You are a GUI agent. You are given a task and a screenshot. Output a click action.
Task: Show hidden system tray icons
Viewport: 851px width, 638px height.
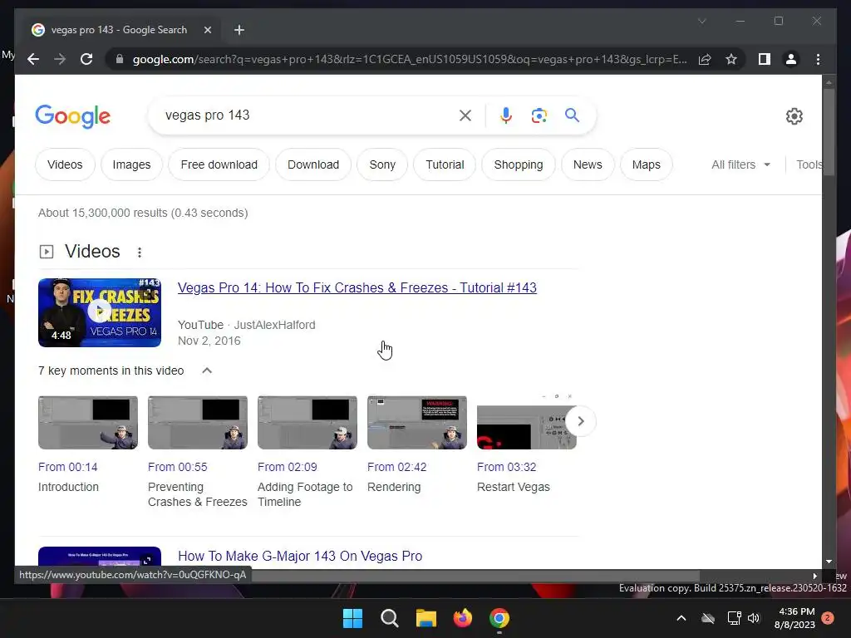click(x=681, y=618)
